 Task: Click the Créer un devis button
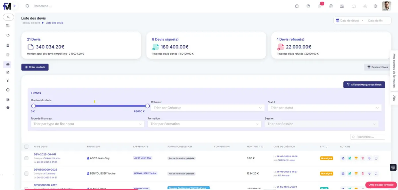(35, 67)
